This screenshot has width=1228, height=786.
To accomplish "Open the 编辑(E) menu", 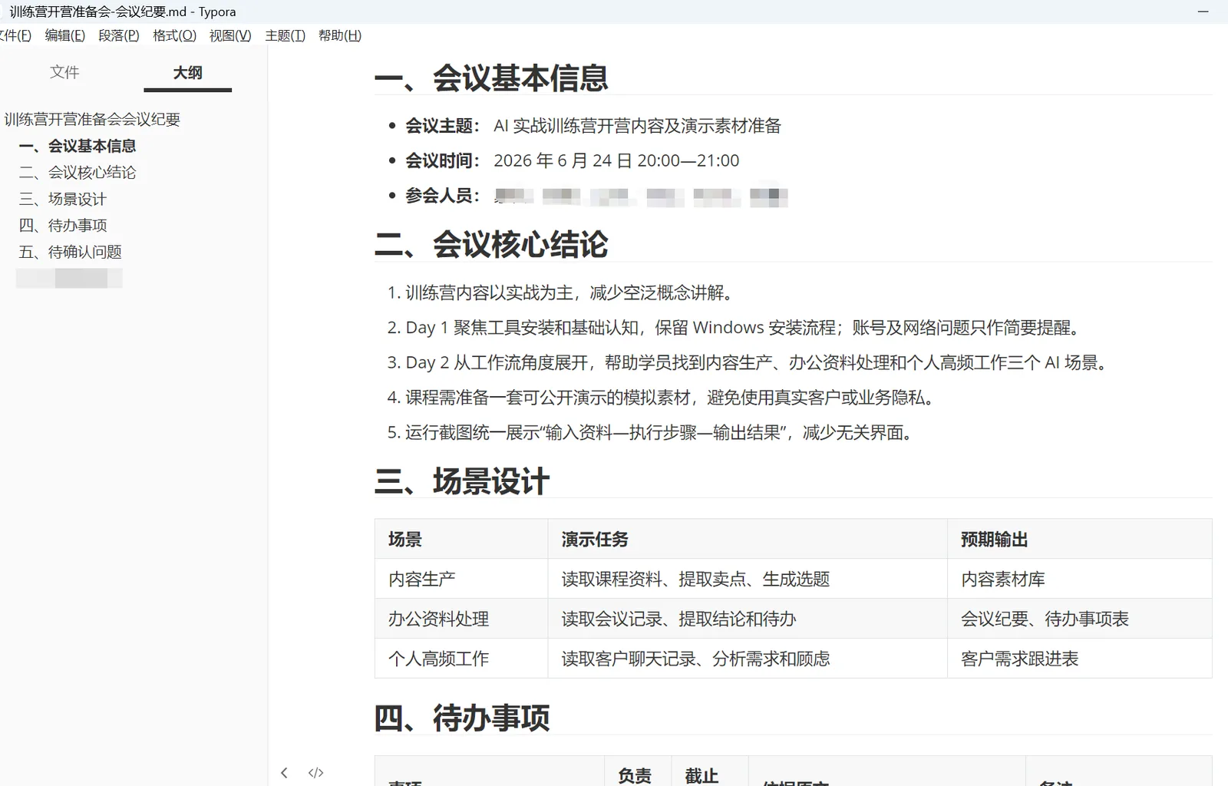I will [65, 35].
